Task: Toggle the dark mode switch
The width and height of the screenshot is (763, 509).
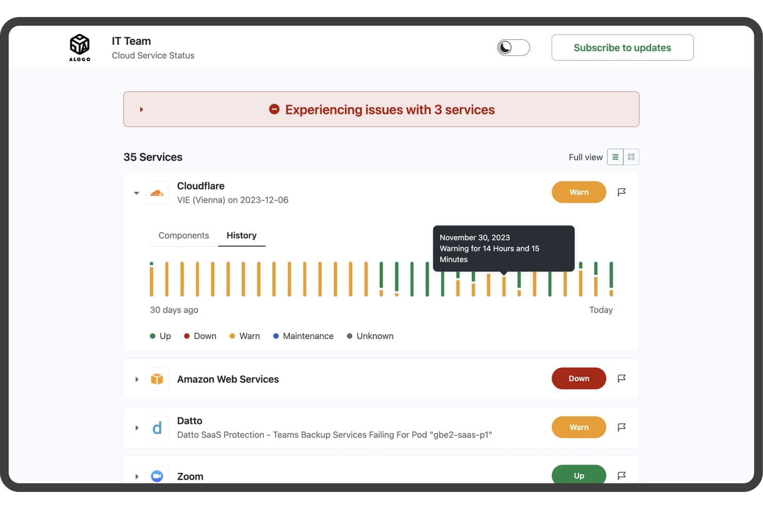Action: point(513,47)
